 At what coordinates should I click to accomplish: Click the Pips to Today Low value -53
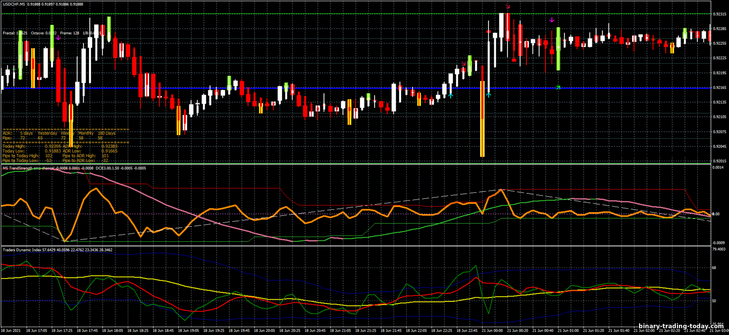coord(48,161)
